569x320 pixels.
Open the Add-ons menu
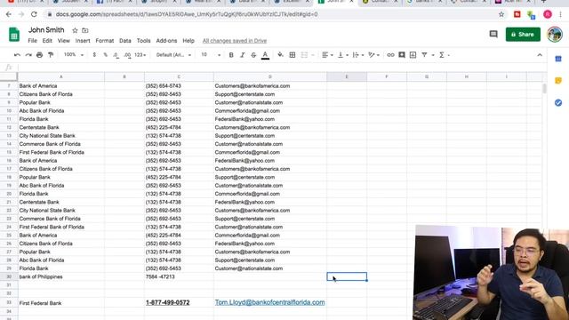[166, 41]
